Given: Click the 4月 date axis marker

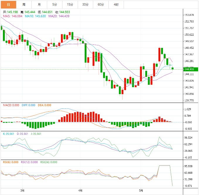Looking at the screenshot, I should point(80,191).
